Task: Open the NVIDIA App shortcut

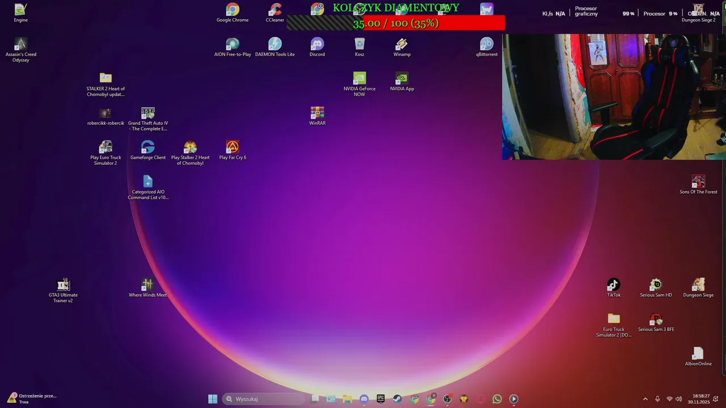Action: [402, 82]
